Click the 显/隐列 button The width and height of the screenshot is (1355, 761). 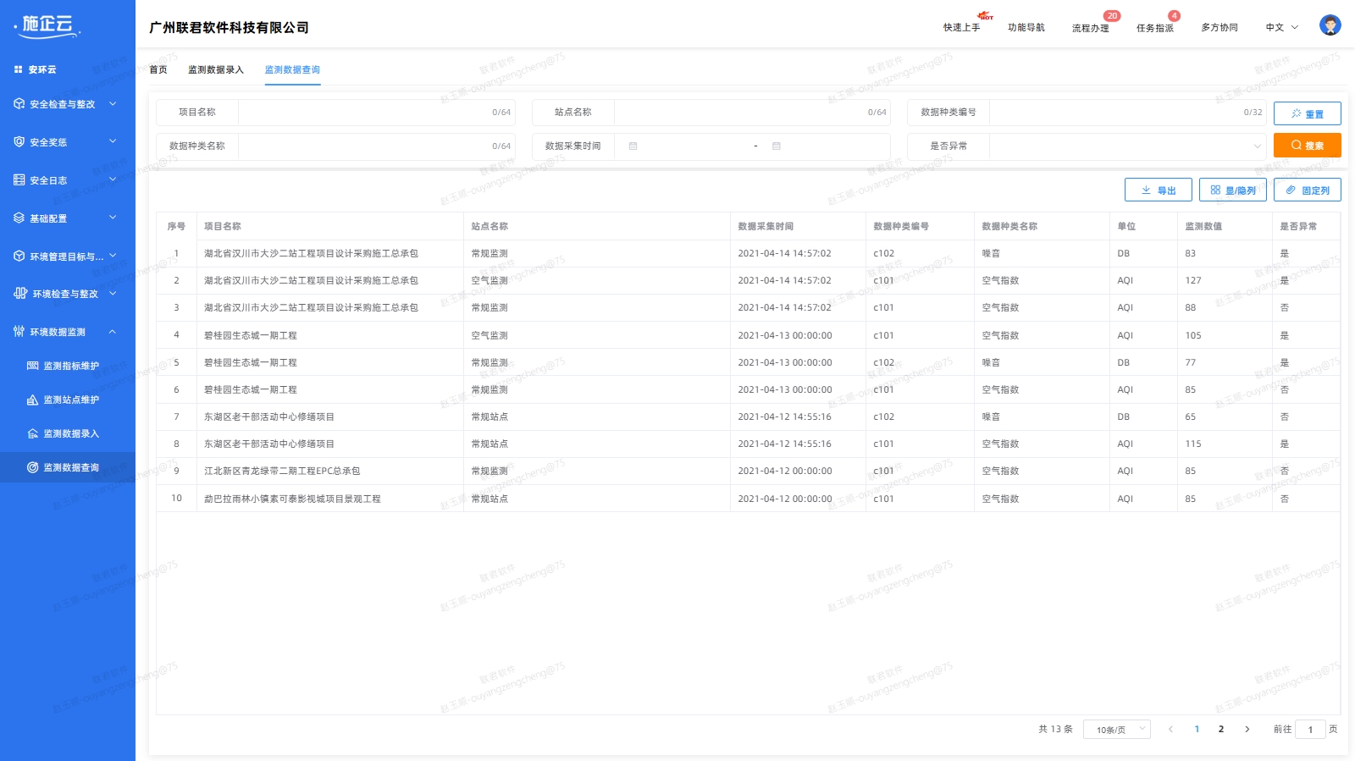[1233, 190]
